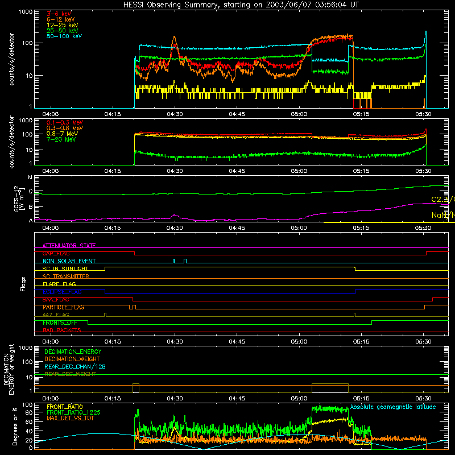Click the REAR_DEC_CHAN/128 legend label
Viewport: 455px width, 455px height.
click(75, 366)
